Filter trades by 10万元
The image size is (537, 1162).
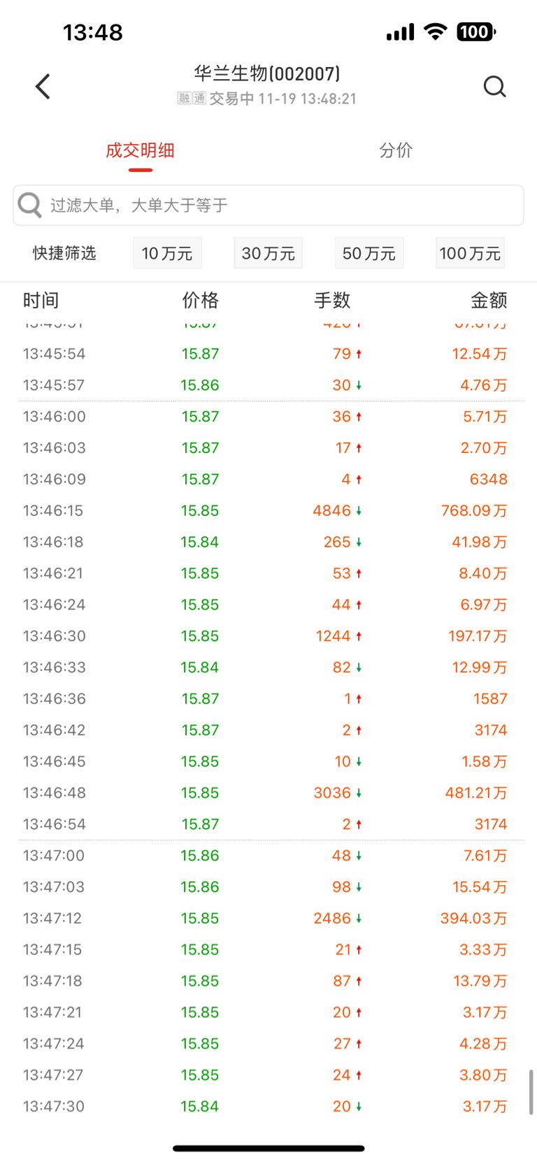[167, 253]
